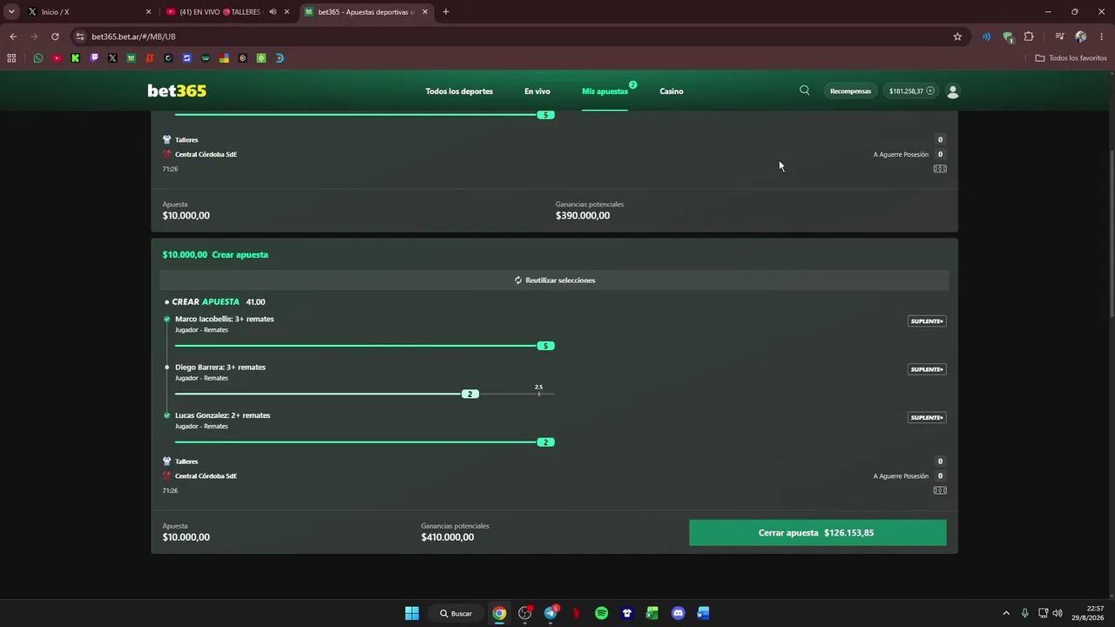
Task: Click Diego Barrera remates progress bar
Action: click(x=364, y=394)
